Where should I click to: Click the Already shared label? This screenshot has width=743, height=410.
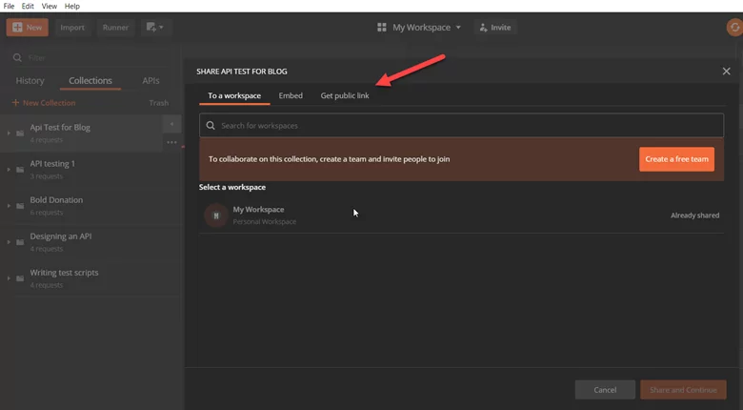(x=694, y=215)
